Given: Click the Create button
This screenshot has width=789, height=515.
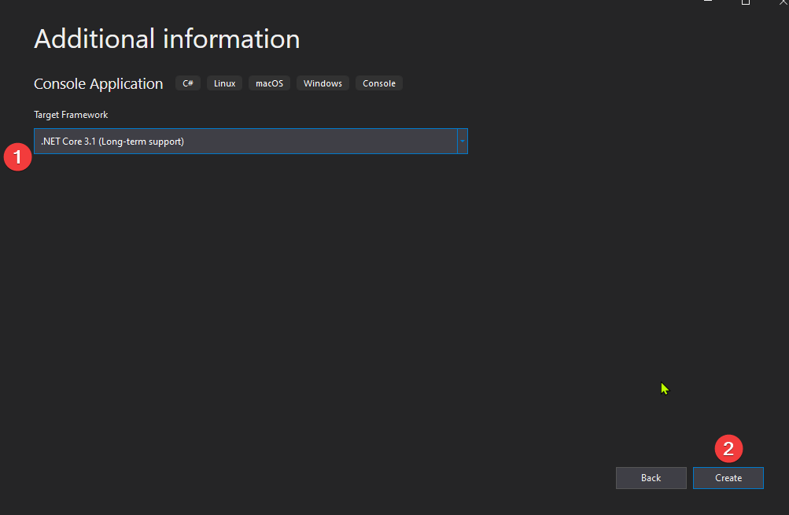Looking at the screenshot, I should [728, 478].
